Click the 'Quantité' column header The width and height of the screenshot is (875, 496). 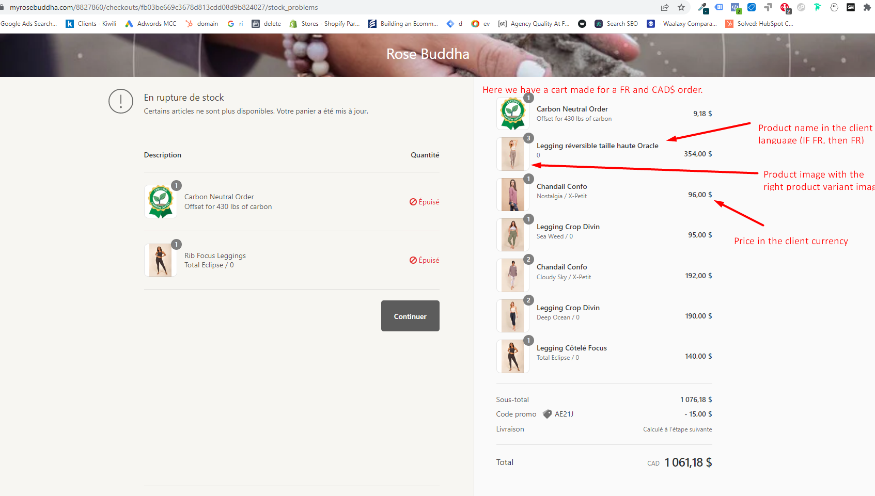425,155
